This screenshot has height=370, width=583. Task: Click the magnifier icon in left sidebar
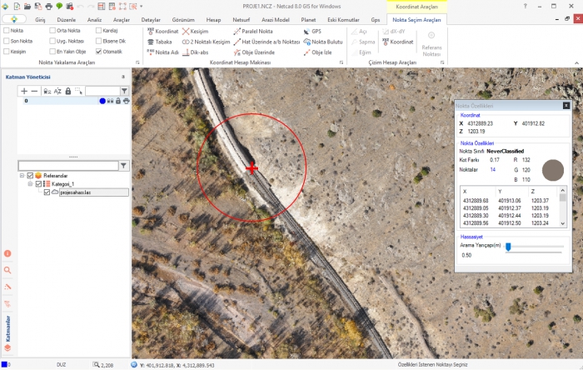pyautogui.click(x=7, y=270)
